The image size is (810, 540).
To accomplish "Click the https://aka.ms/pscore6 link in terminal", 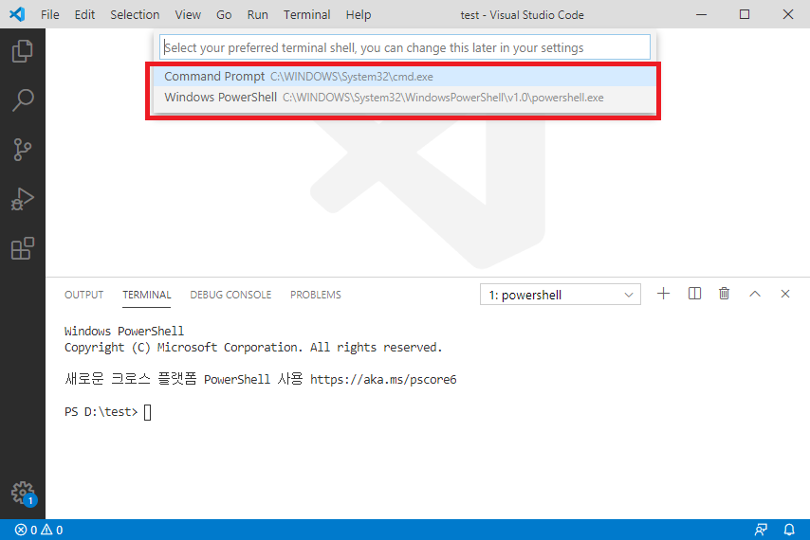I will click(383, 380).
